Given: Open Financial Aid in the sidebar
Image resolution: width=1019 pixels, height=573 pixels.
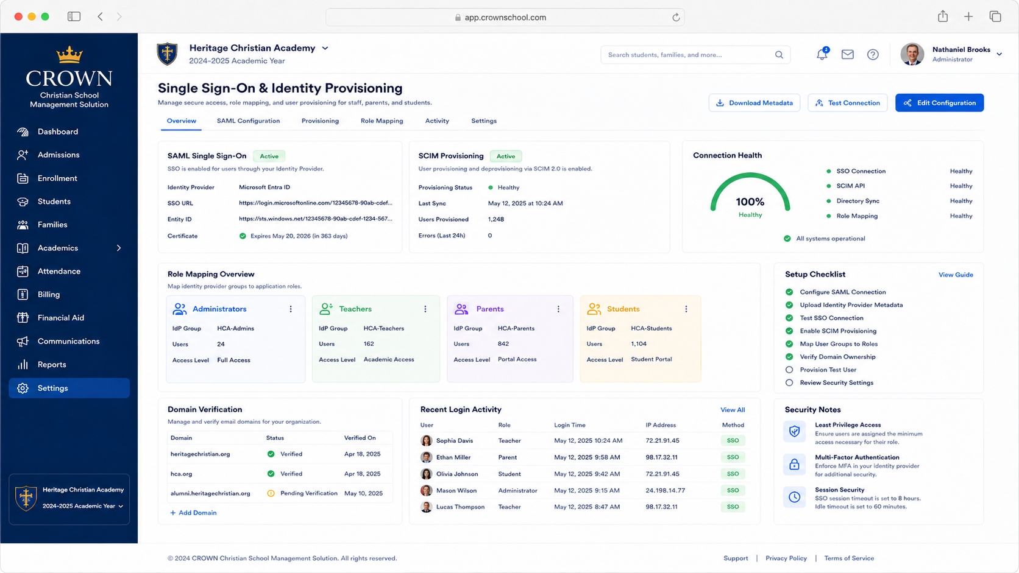Looking at the screenshot, I should coord(69,318).
